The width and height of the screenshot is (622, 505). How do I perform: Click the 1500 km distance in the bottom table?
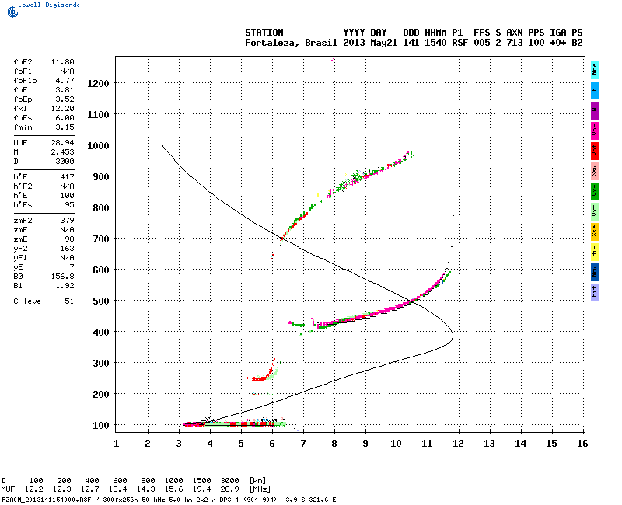(x=202, y=481)
